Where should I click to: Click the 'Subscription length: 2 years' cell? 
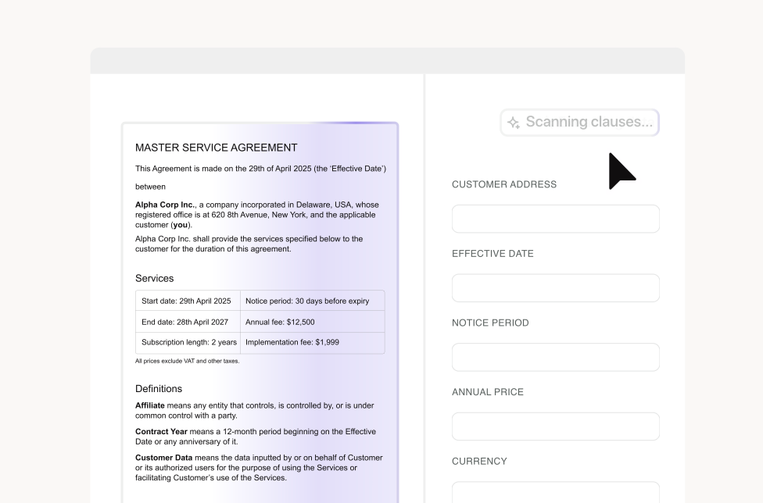[188, 343]
